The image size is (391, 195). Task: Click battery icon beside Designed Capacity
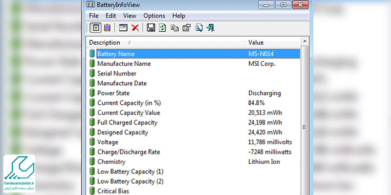92,132
